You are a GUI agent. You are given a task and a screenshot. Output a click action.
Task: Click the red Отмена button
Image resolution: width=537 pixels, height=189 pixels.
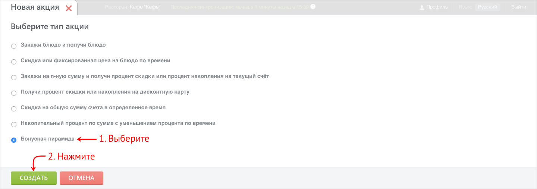[81, 178]
